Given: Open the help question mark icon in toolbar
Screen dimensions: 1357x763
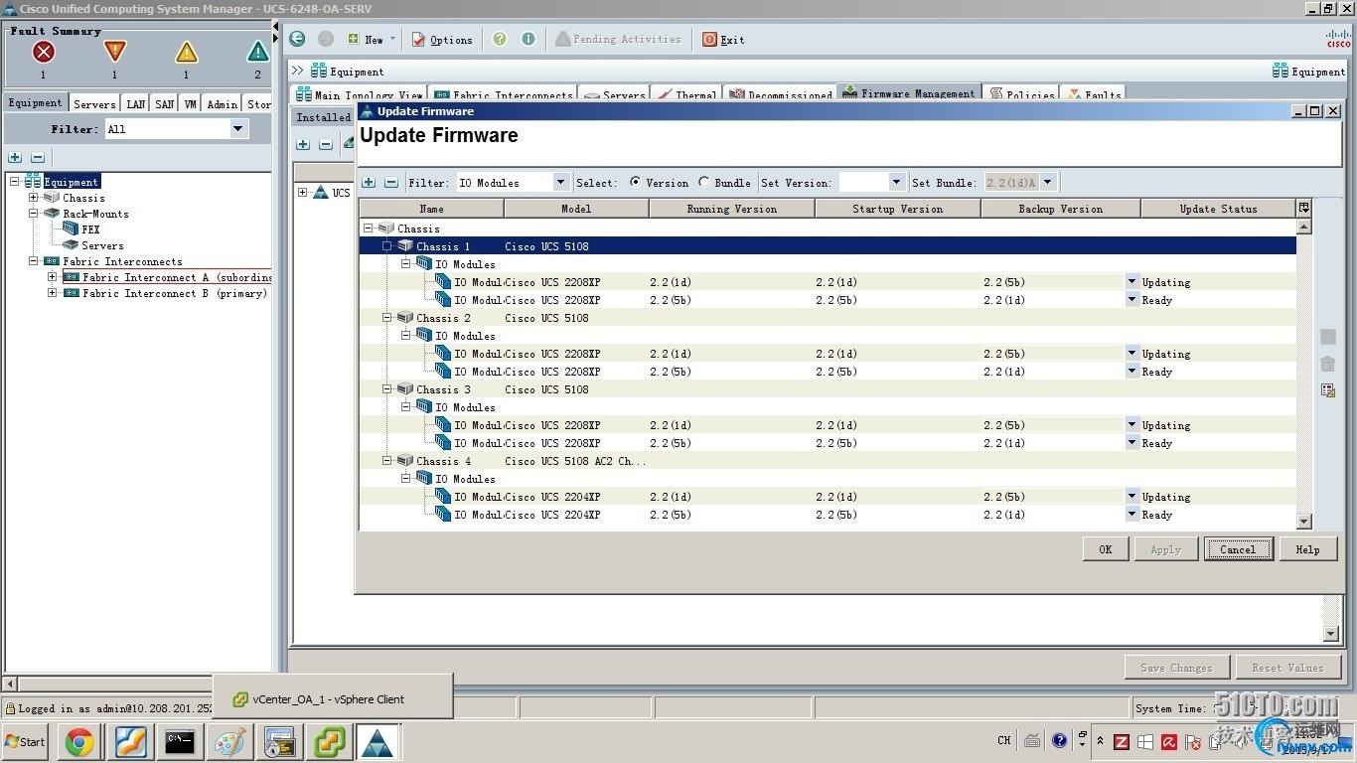Looking at the screenshot, I should point(500,39).
